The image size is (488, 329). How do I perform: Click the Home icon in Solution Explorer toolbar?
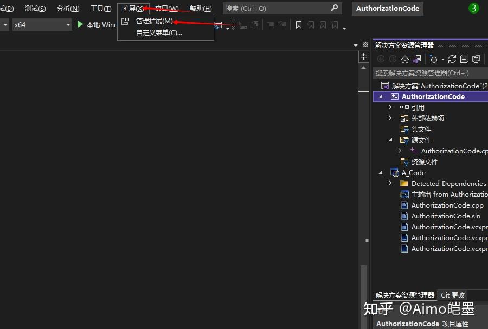405,59
